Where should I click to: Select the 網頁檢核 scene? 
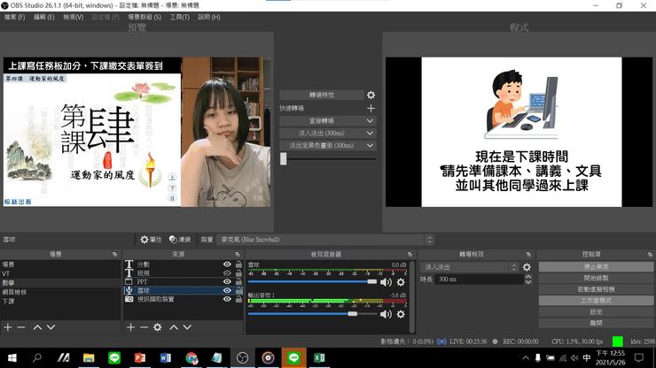click(x=60, y=292)
